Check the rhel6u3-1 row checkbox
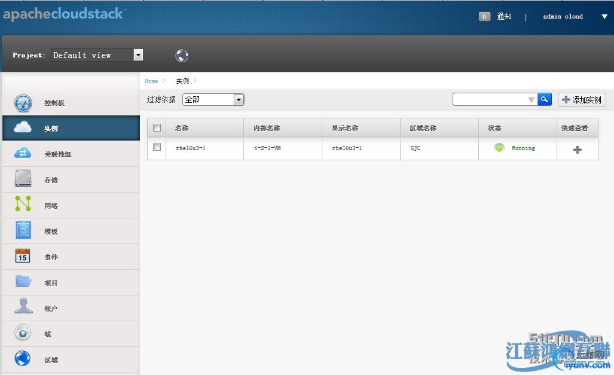This screenshot has width=614, height=375. tap(157, 147)
